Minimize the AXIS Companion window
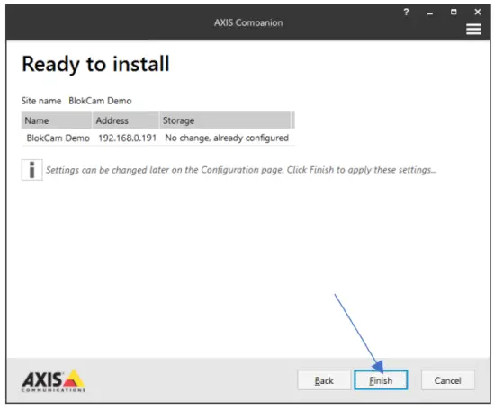Screen dimensions: 495x410 click(x=430, y=13)
